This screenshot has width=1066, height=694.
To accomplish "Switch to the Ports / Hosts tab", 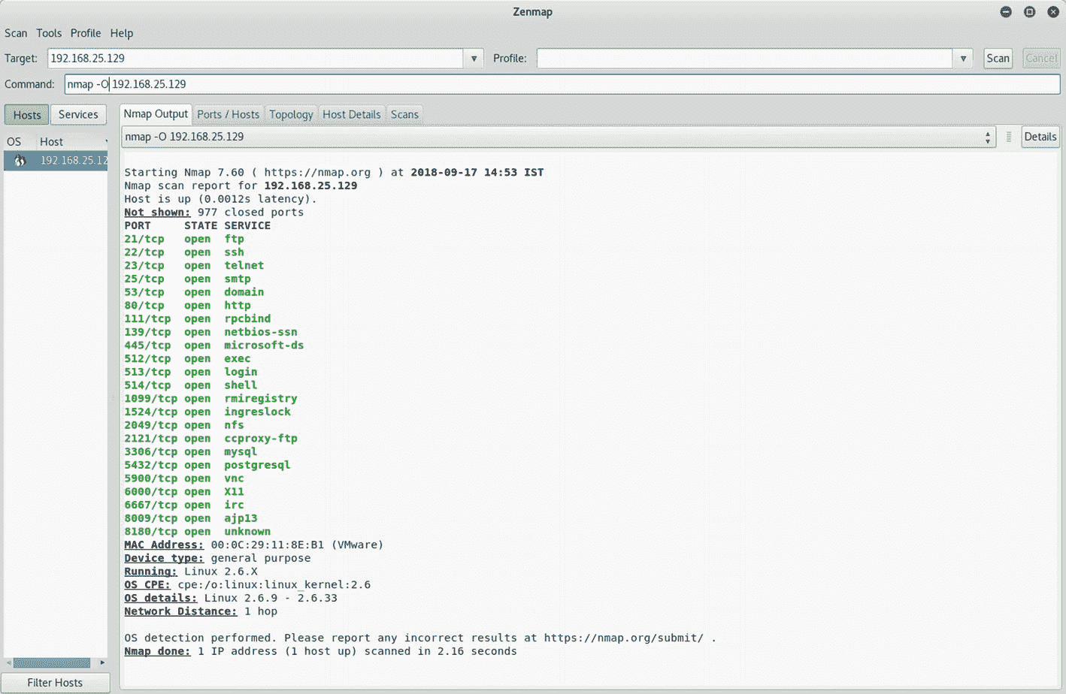I will [228, 114].
